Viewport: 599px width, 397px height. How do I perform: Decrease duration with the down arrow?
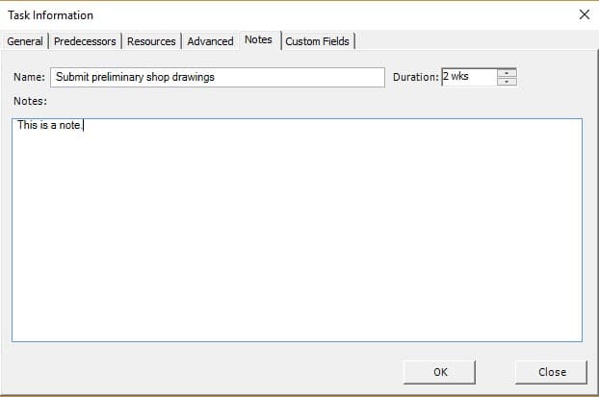click(507, 82)
